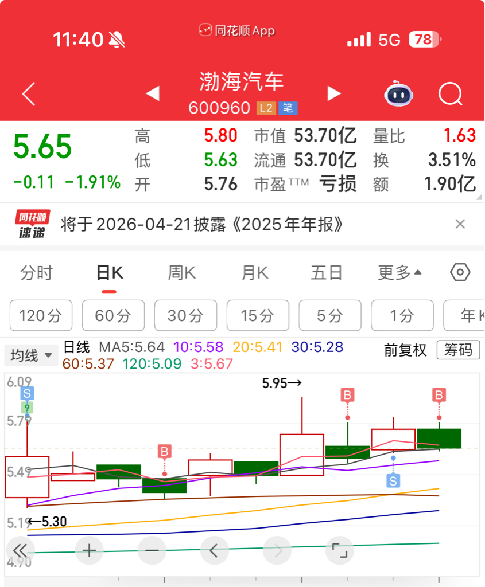Tap the blue S marker below candle

(x=393, y=481)
